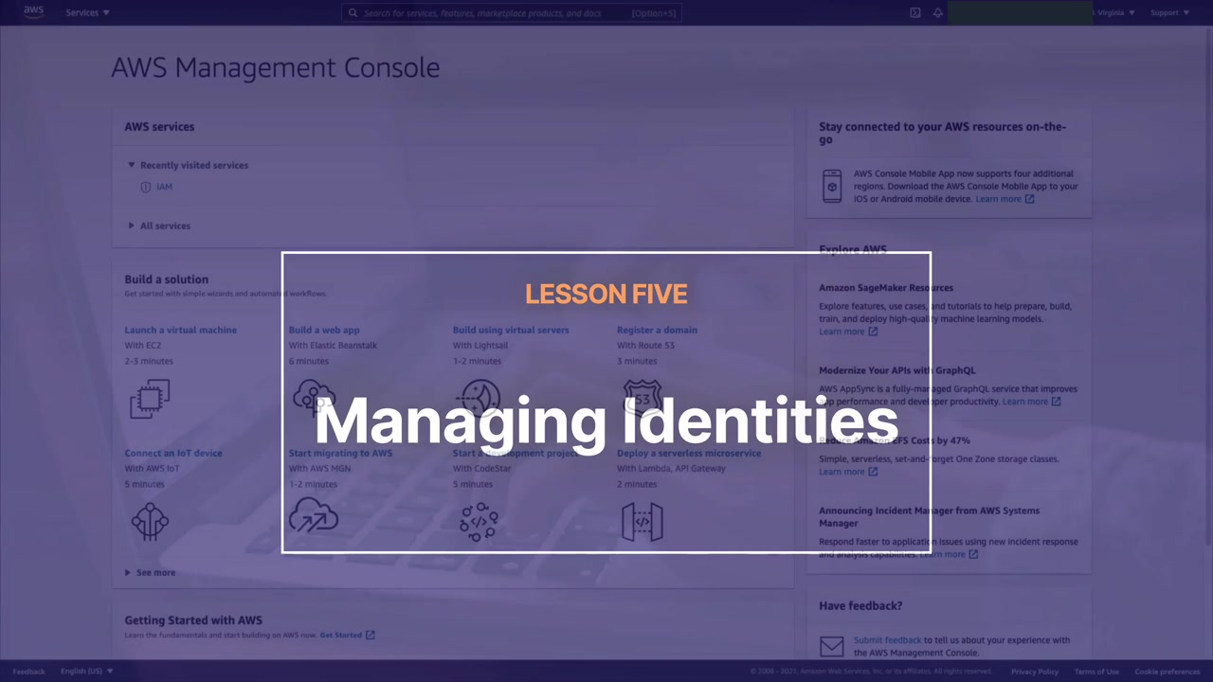Open the N. Virginia region dropdown
1213x682 pixels.
coord(1114,12)
